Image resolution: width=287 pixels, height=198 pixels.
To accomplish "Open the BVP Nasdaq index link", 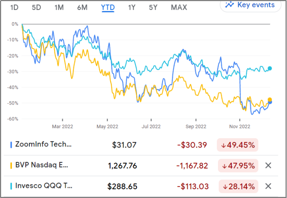I will [x=41, y=166].
